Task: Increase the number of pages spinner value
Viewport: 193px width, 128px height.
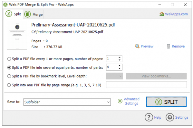Action: click(x=119, y=57)
